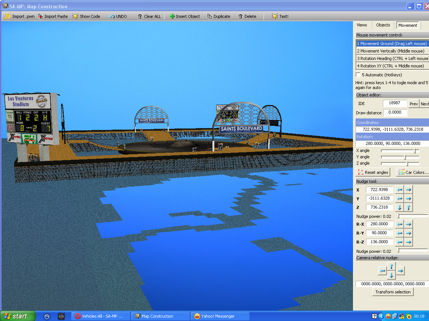This screenshot has width=429, height=321.
Task: Adjust the X angle slider
Action: click(x=400, y=151)
